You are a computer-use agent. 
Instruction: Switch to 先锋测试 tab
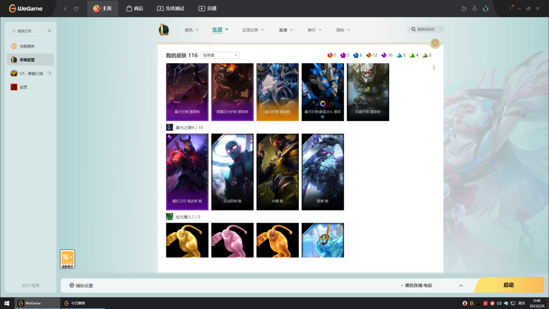pyautogui.click(x=170, y=9)
